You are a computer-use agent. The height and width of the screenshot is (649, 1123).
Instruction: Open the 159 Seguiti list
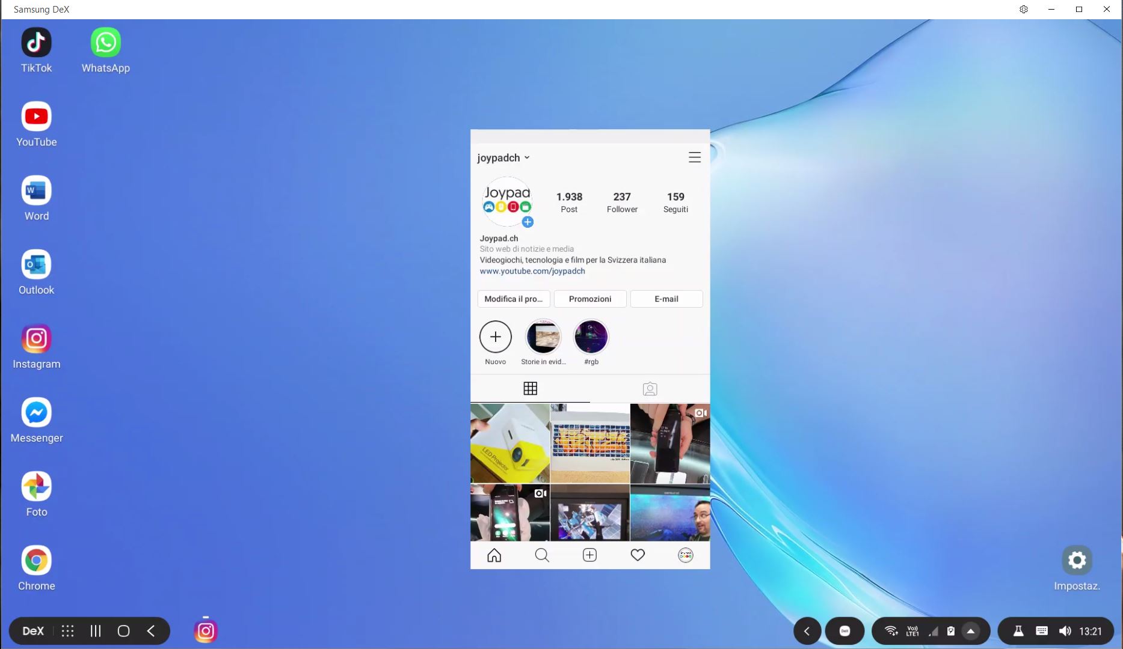pyautogui.click(x=675, y=203)
